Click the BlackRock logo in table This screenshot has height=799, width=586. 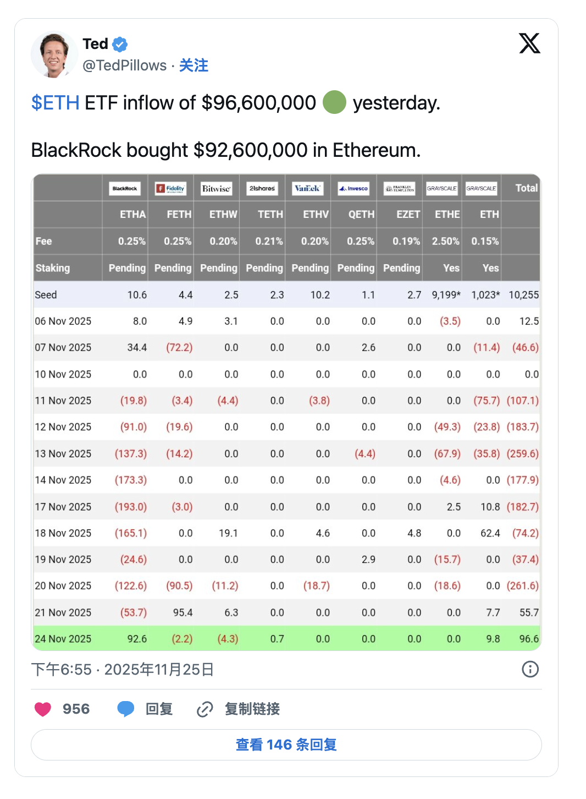(125, 189)
